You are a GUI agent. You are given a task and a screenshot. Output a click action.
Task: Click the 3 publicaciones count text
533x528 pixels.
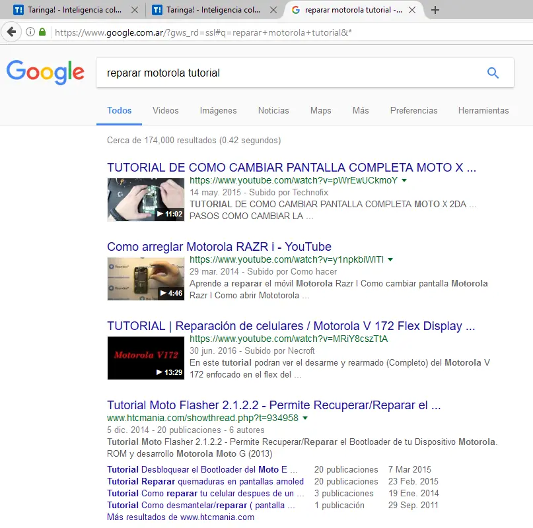coord(343,493)
